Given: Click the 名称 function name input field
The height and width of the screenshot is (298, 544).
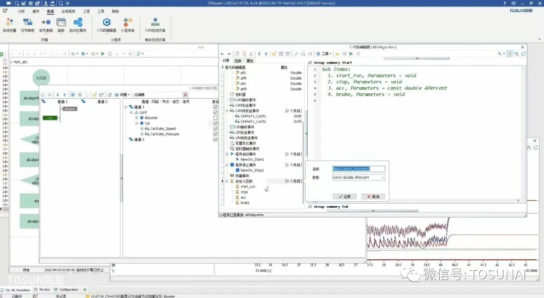Looking at the screenshot, I should click(359, 169).
